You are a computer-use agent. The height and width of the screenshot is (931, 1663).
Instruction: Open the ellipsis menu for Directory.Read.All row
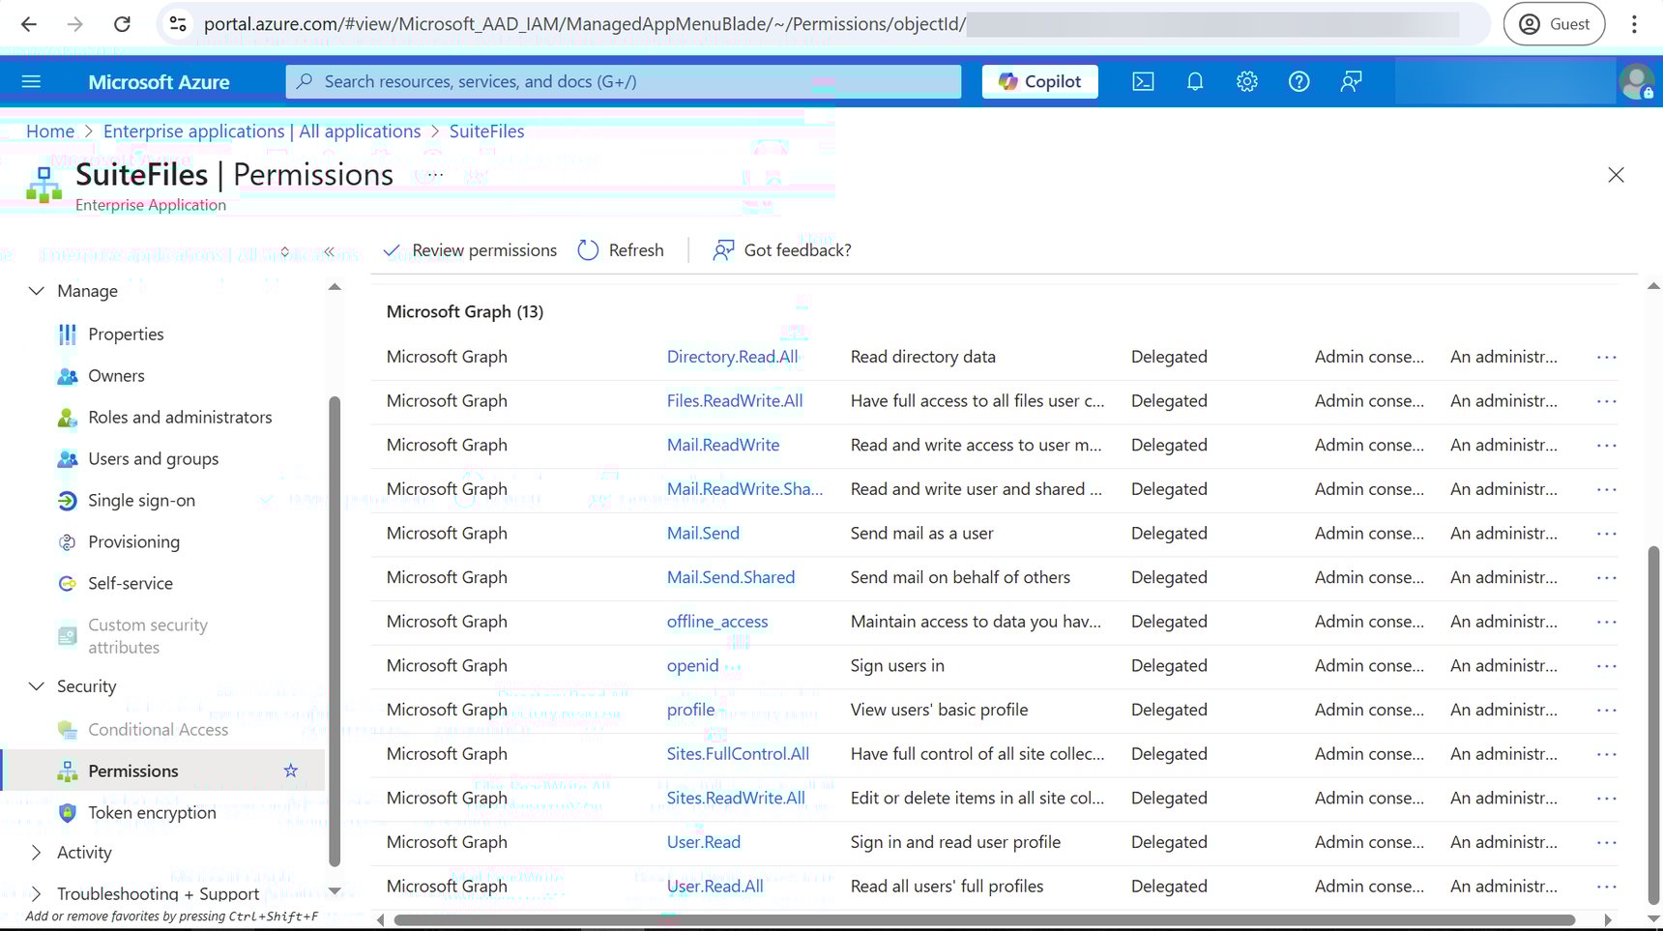point(1605,356)
